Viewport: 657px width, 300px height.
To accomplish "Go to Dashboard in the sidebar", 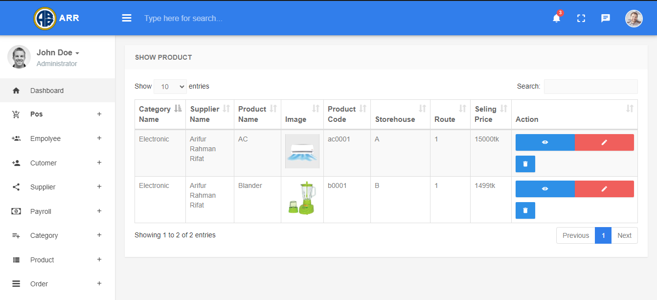I will 47,91.
